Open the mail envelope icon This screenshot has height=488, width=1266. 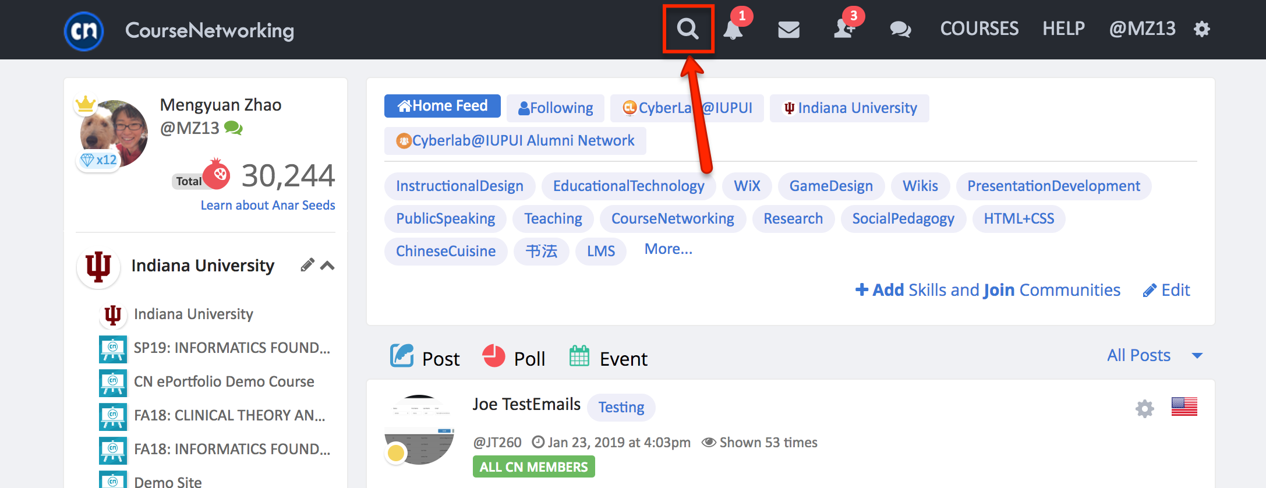click(x=788, y=29)
